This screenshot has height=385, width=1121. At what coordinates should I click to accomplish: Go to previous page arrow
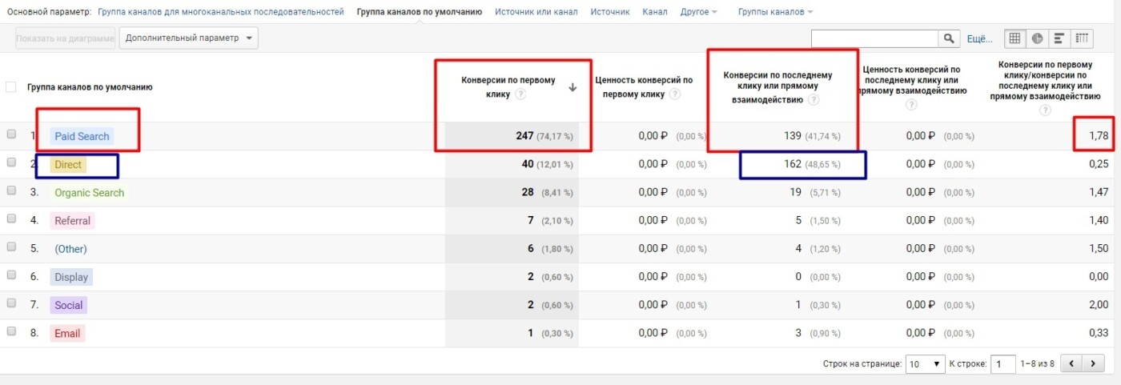(1072, 363)
